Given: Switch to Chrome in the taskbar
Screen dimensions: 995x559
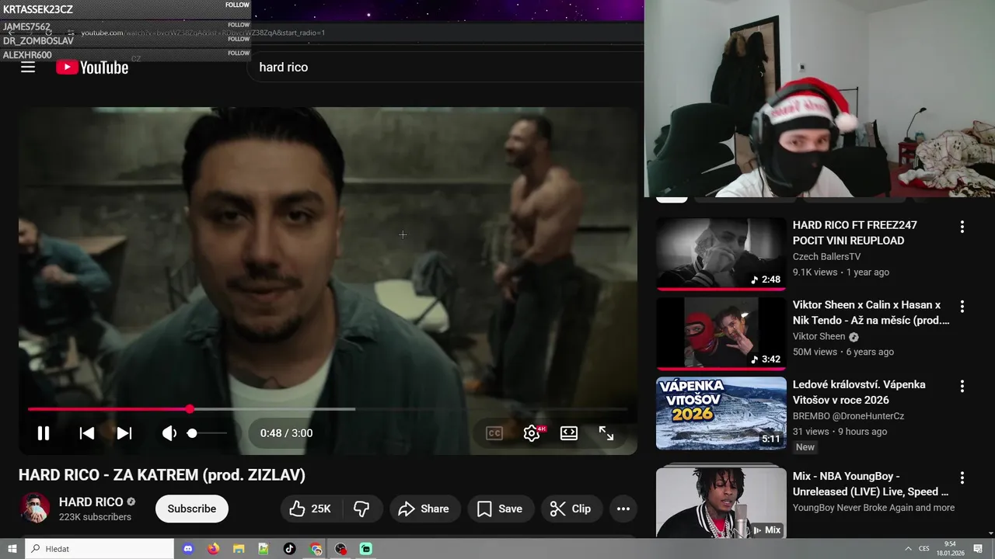Looking at the screenshot, I should [315, 549].
